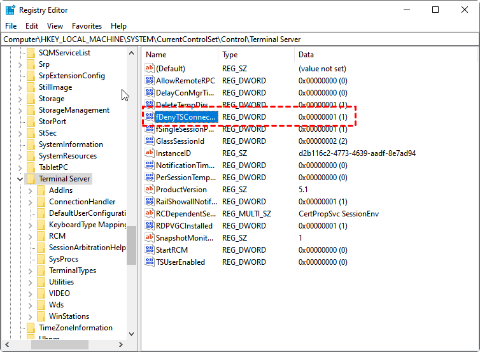
Task: Click the ProductVersion string value icon
Action: tap(150, 190)
